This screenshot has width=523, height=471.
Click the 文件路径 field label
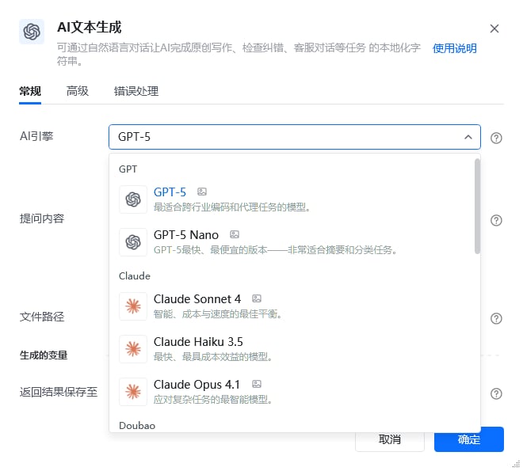(42, 317)
